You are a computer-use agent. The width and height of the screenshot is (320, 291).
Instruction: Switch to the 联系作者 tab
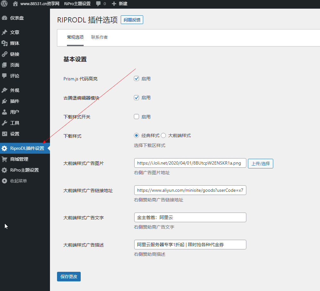pos(99,37)
